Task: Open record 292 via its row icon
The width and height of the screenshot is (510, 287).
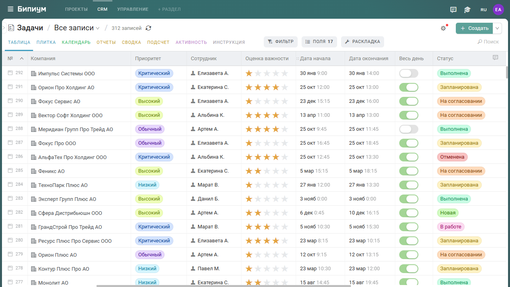Action: [x=10, y=73]
